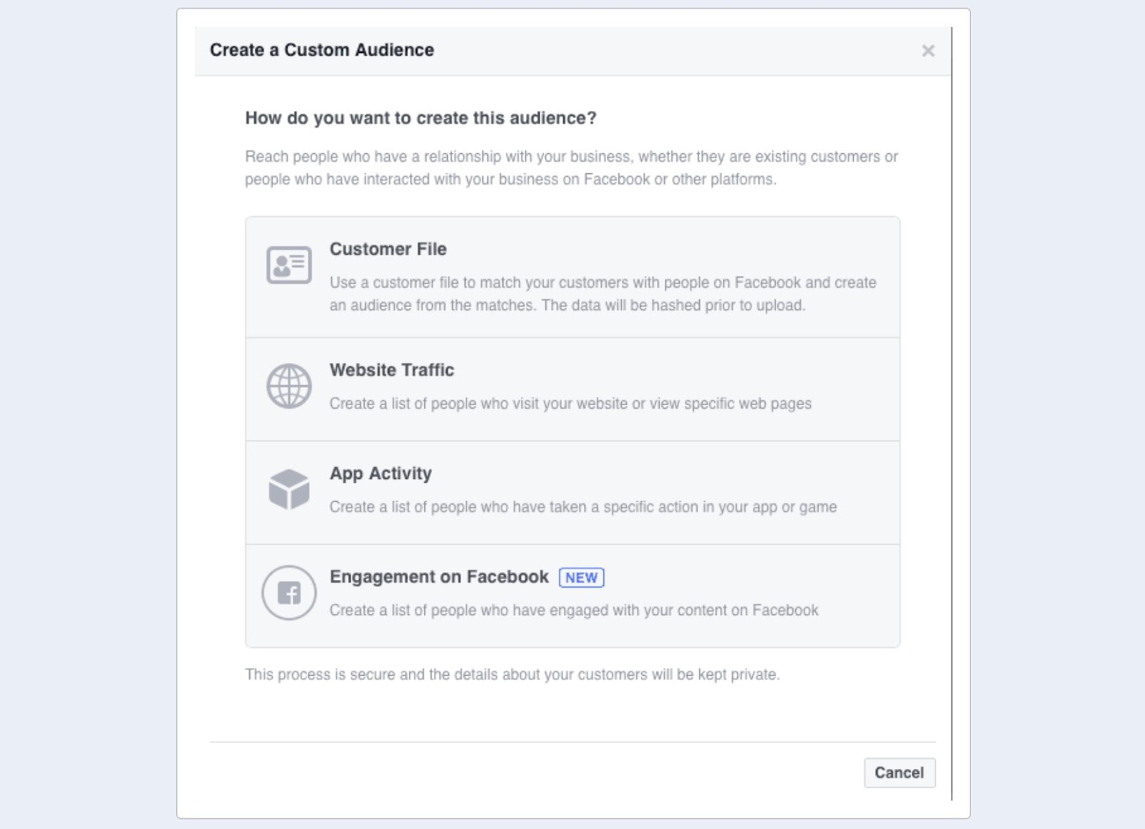
Task: Select Engagement on Facebook title
Action: coord(439,577)
